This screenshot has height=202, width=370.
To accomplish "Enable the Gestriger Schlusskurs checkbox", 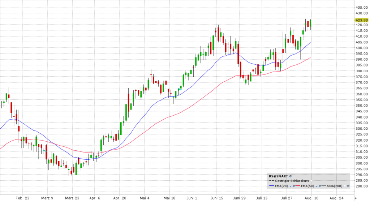I will tap(311, 181).
